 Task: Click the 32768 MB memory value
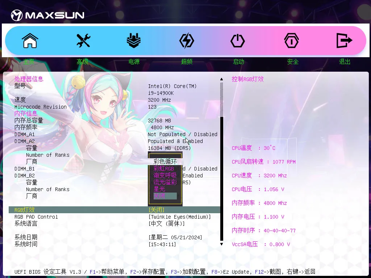(159, 121)
